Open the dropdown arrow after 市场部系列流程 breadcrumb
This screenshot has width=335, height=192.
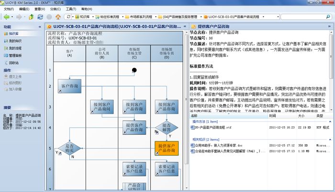156,17
